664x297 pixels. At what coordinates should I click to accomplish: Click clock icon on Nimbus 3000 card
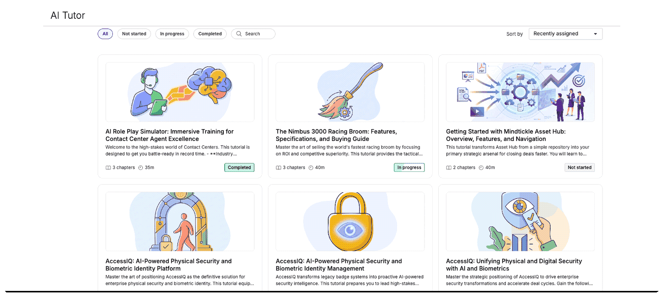[311, 168]
